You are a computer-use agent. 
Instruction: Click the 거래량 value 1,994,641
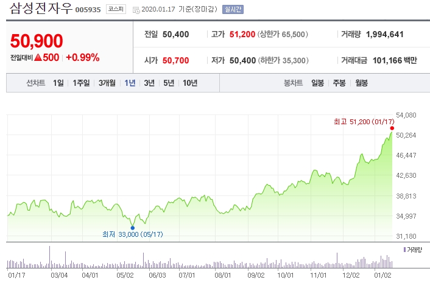385,35
